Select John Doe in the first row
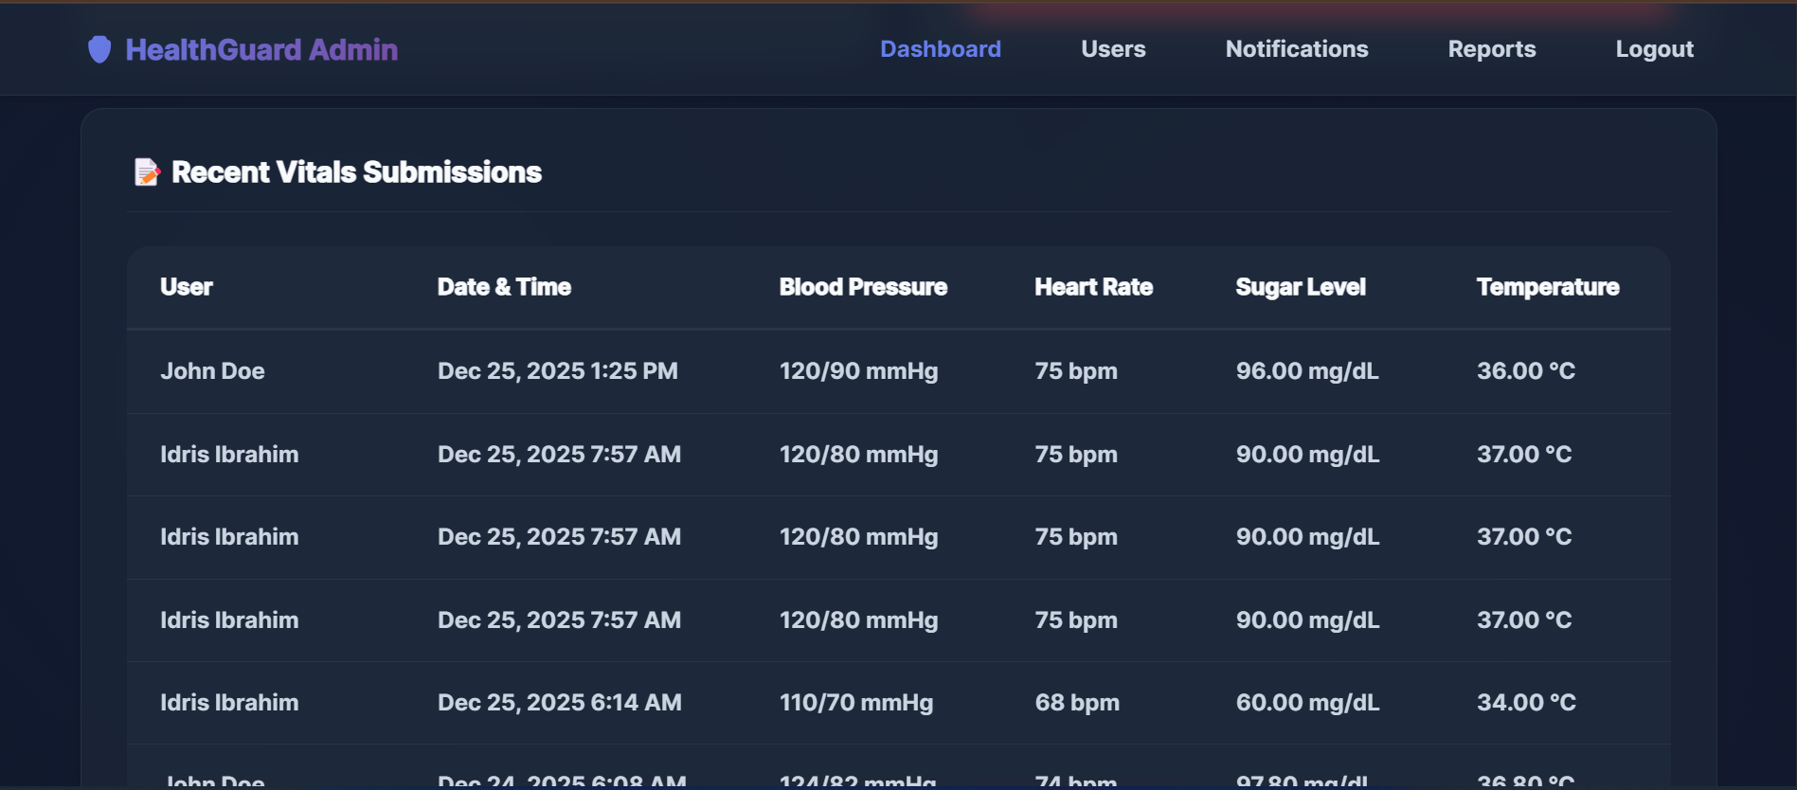 [212, 371]
